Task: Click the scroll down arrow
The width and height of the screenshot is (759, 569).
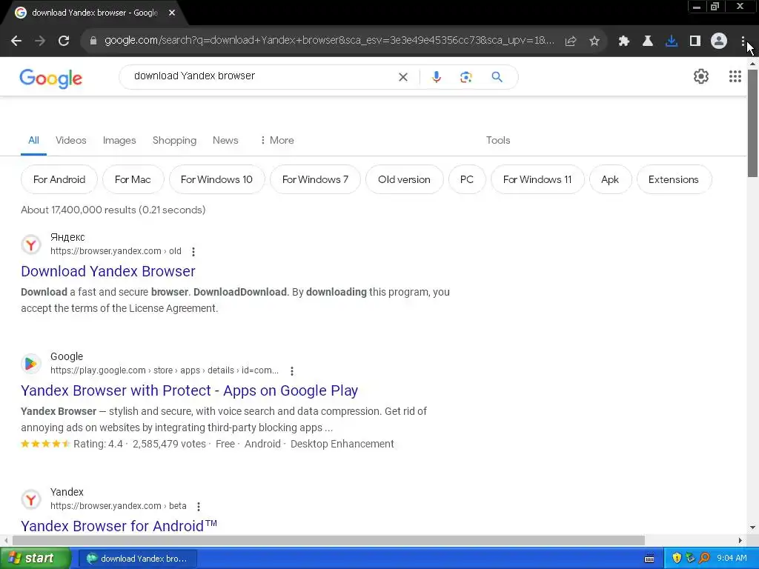Action: pyautogui.click(x=752, y=528)
